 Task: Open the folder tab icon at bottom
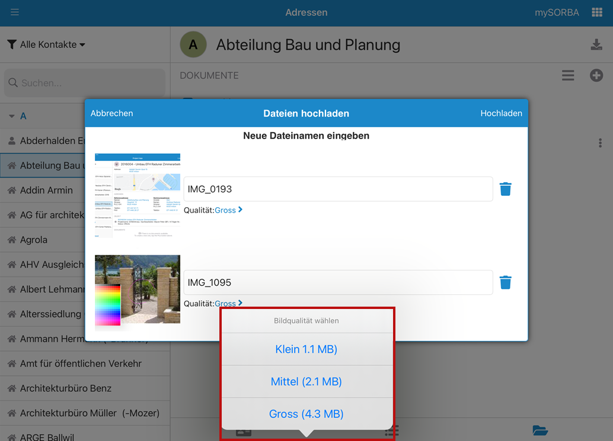coord(539,430)
